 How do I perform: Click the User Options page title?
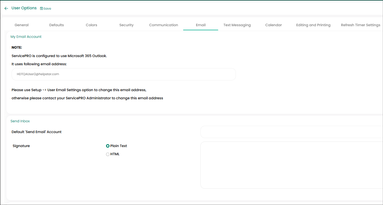(x=24, y=8)
